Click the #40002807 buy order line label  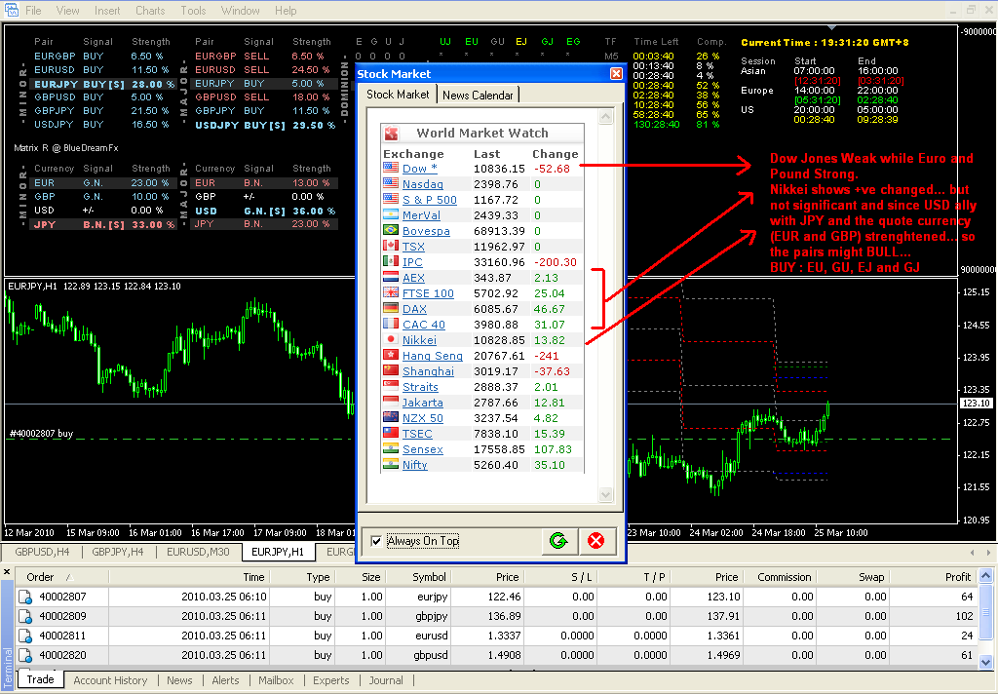pos(41,434)
